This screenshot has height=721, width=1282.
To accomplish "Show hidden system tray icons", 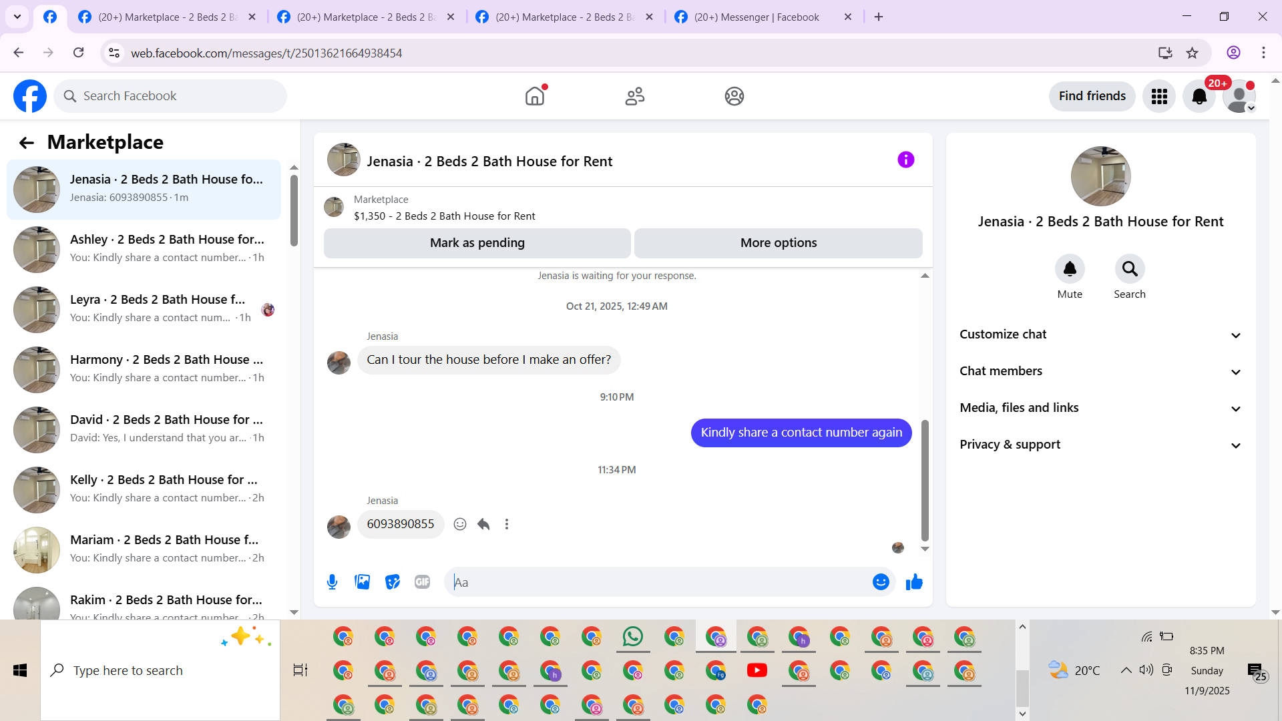I will click(1126, 670).
